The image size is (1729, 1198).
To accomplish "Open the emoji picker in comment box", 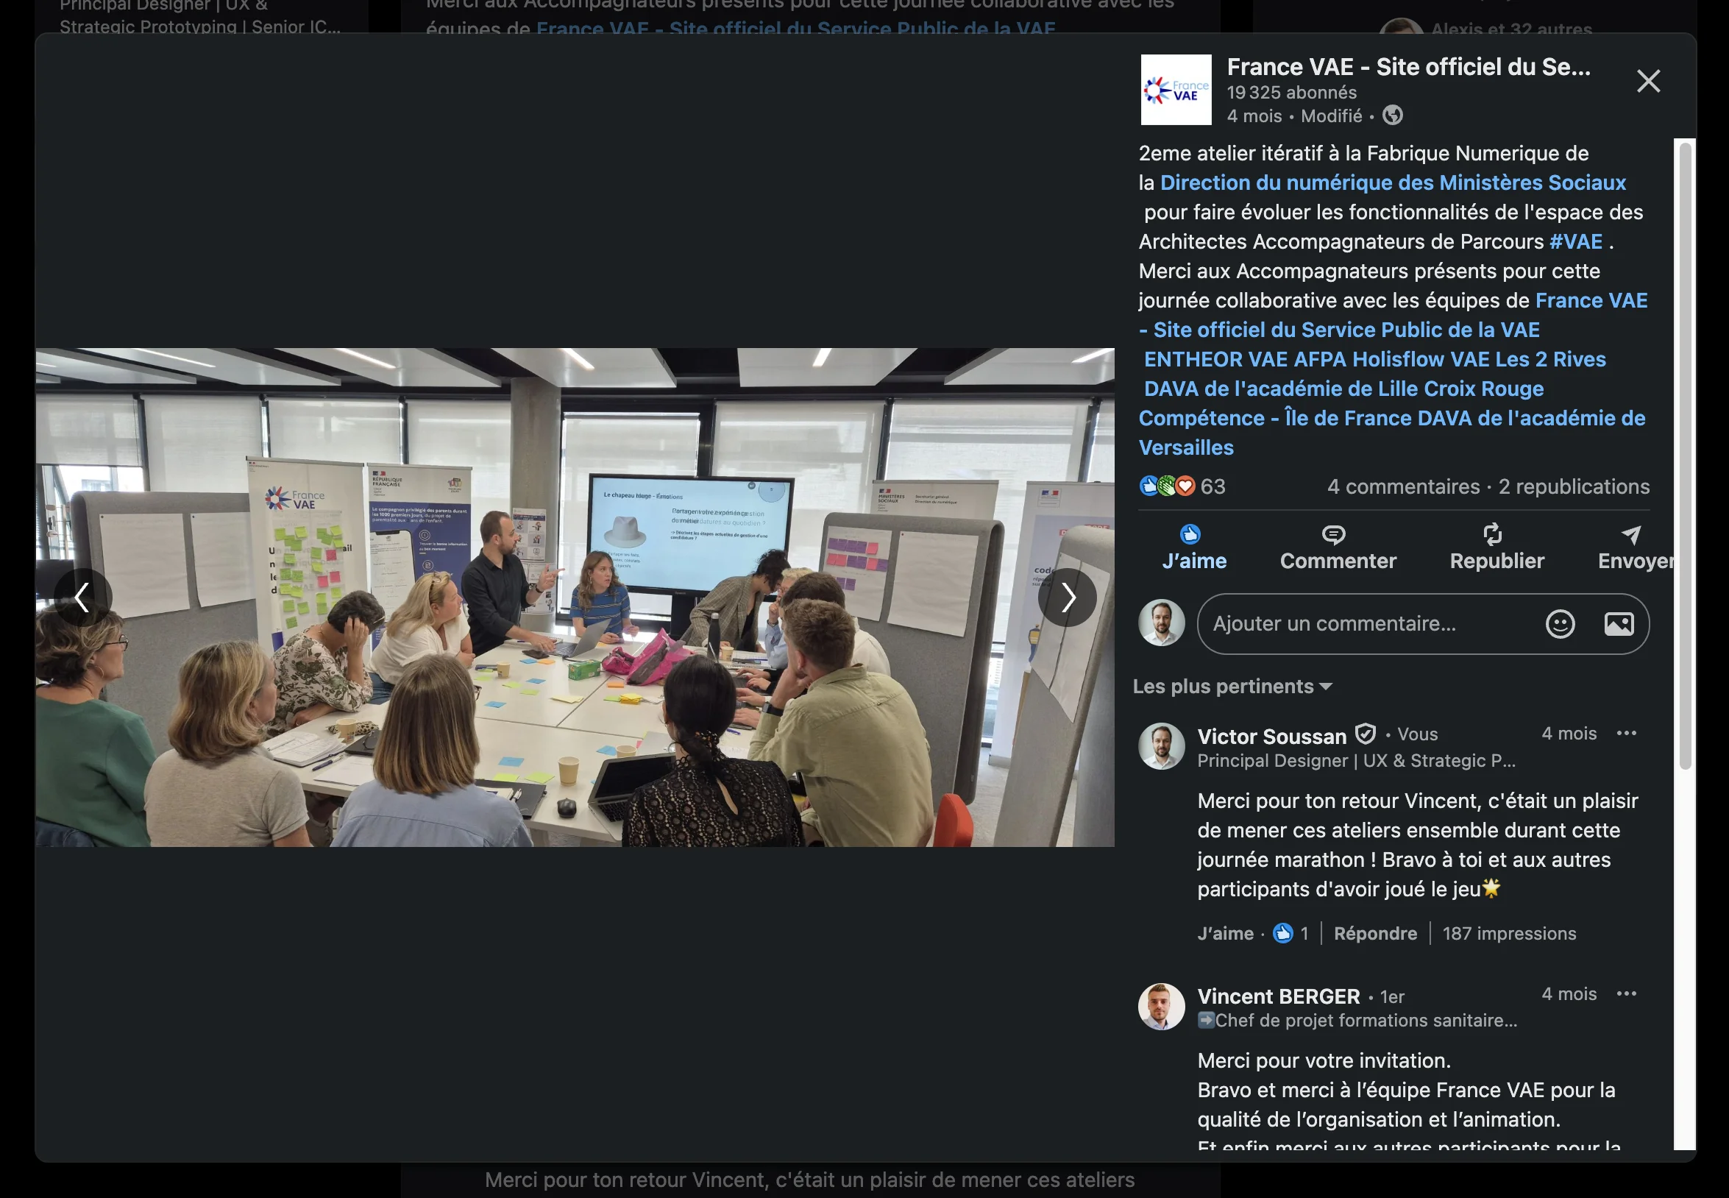I will coord(1561,625).
